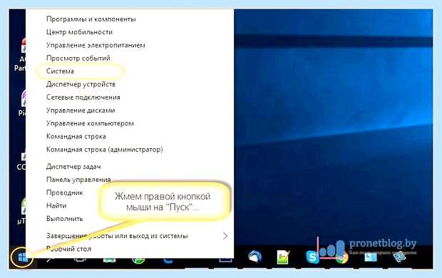Screen dimensions: 442x278
Task: Click the Windows Start button
Action: [23, 257]
